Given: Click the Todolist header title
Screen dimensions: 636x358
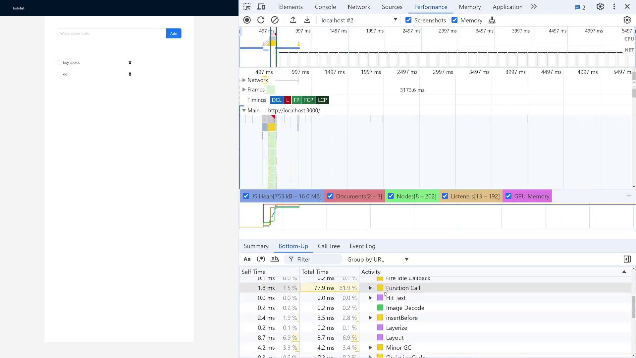Looking at the screenshot, I should click(x=18, y=8).
